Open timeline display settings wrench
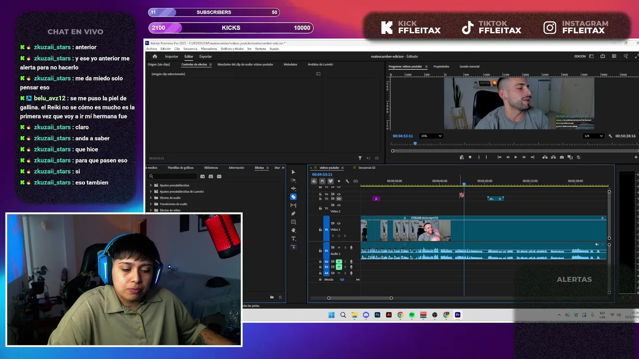This screenshot has width=639, height=359. coord(347,181)
